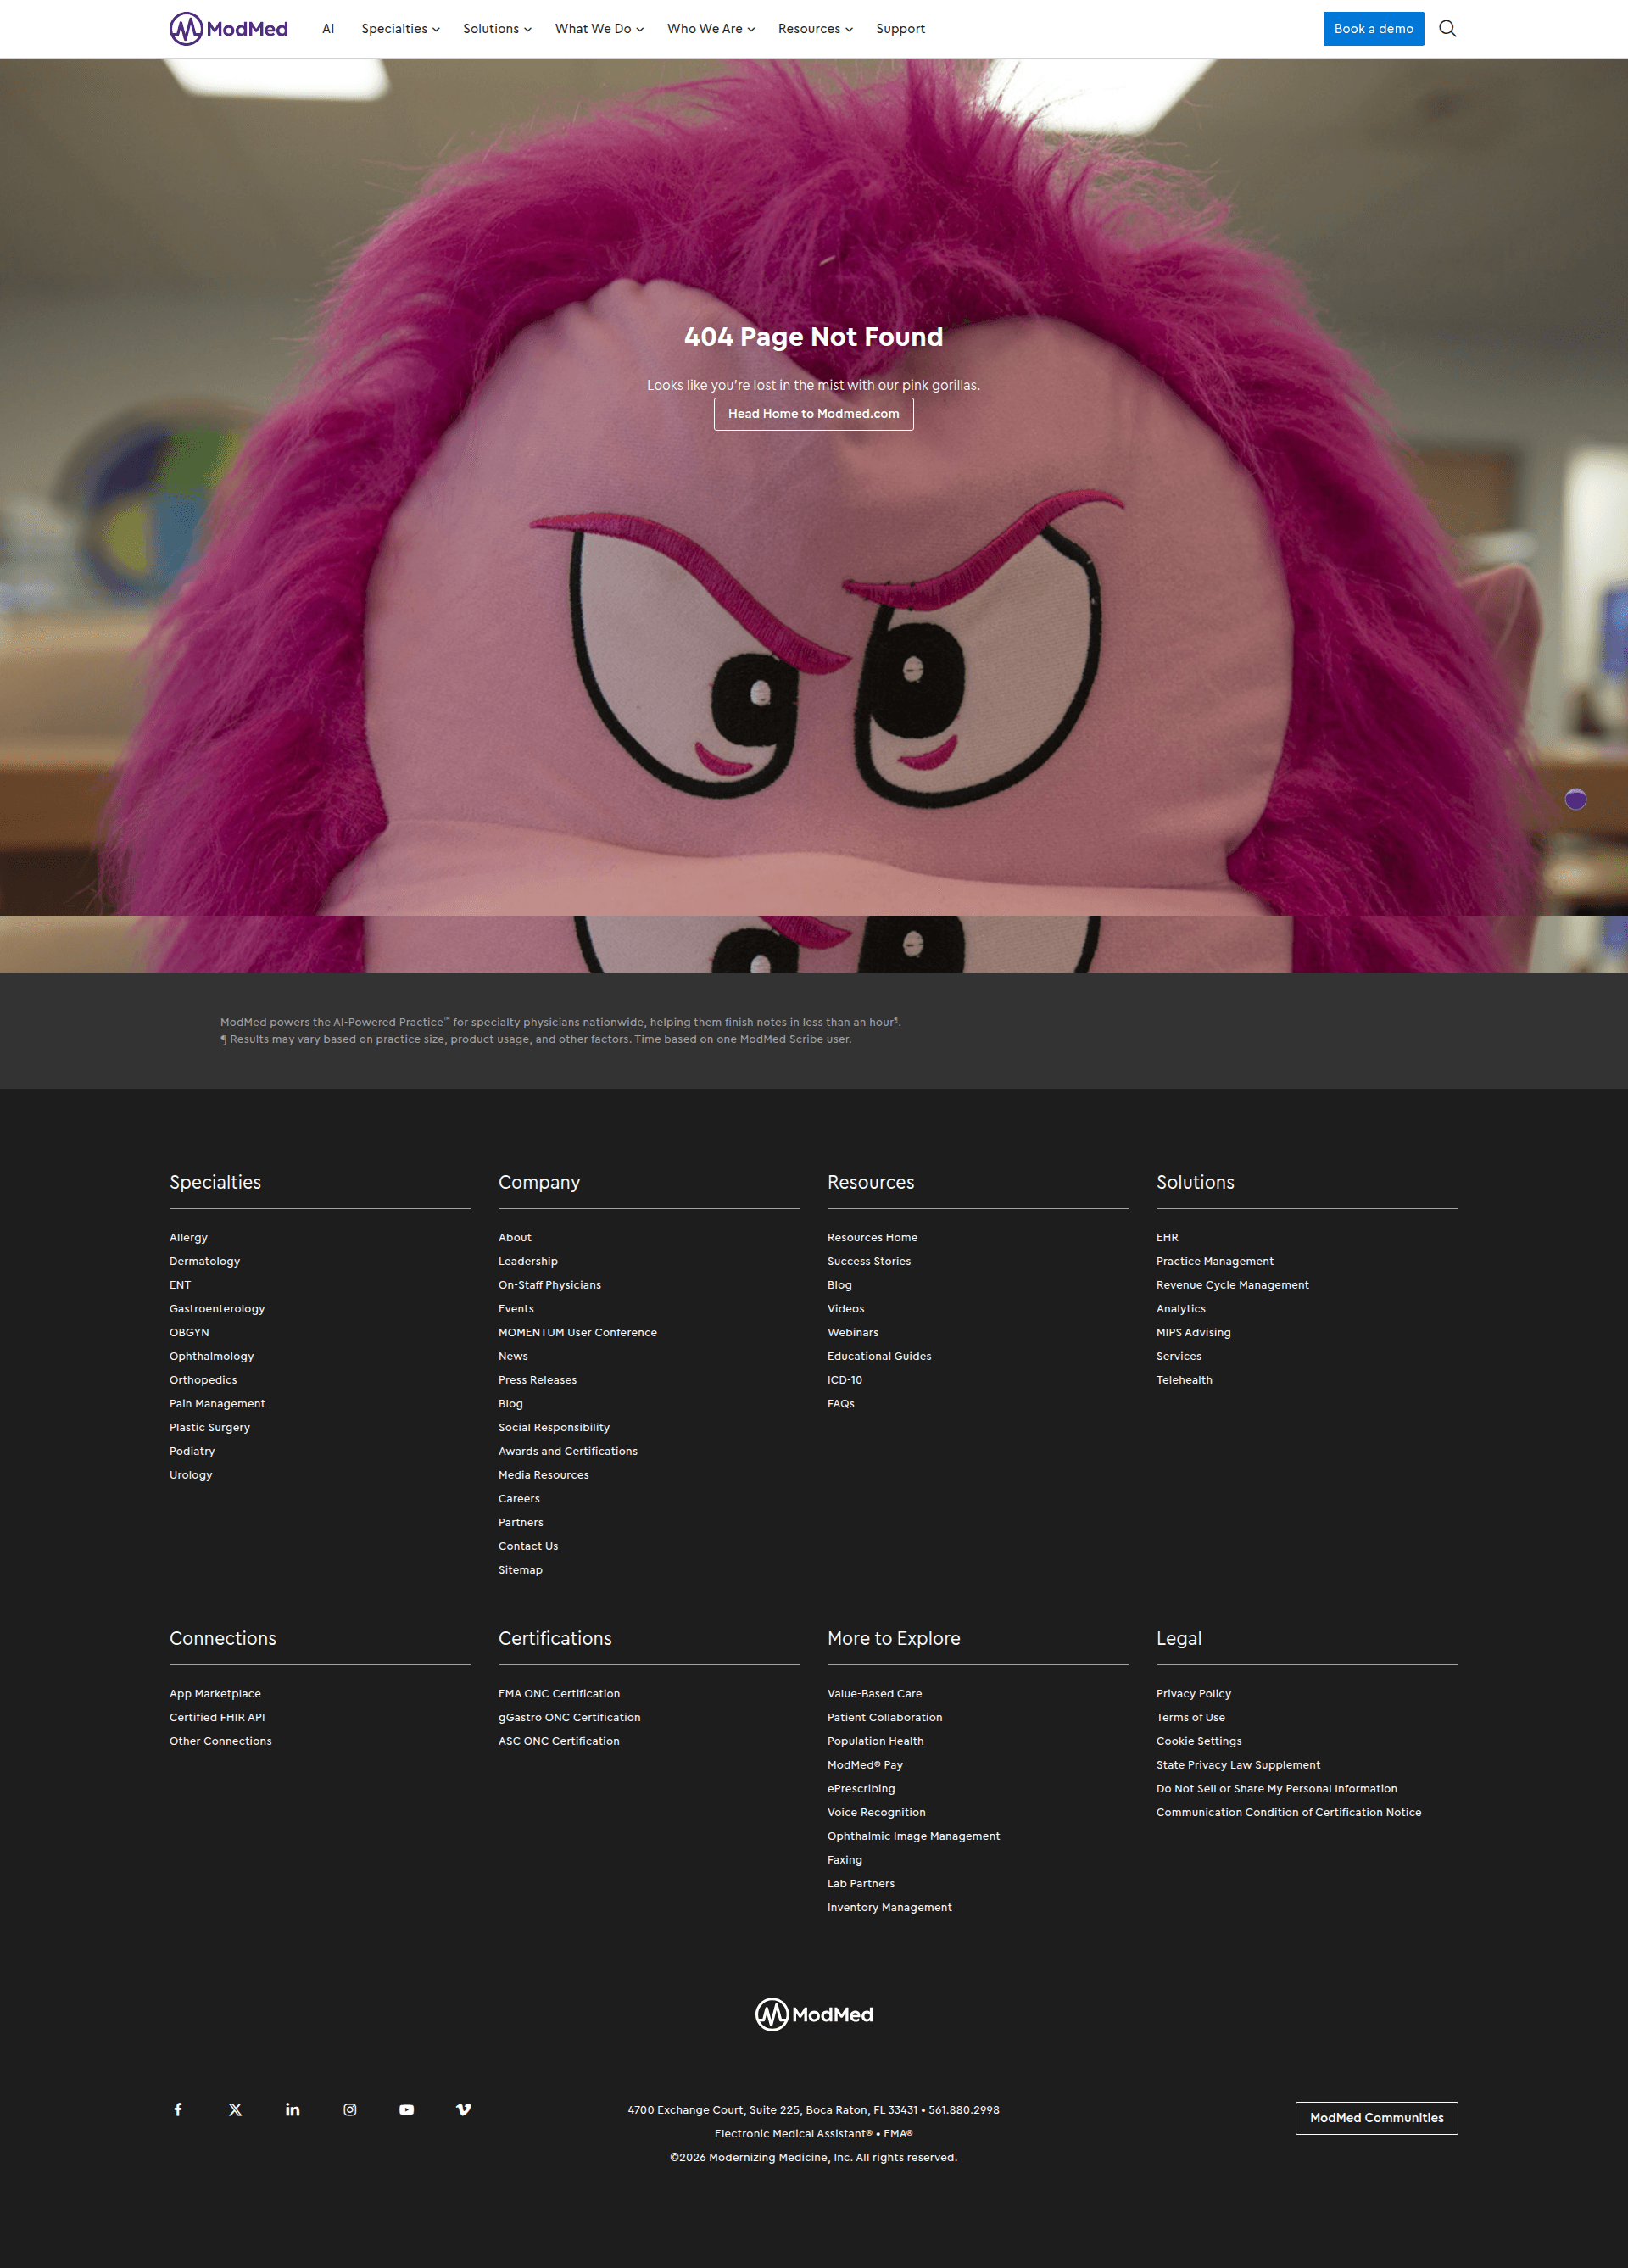This screenshot has height=2268, width=1628.
Task: Open the Value-Based Care link
Action: pyautogui.click(x=874, y=1693)
